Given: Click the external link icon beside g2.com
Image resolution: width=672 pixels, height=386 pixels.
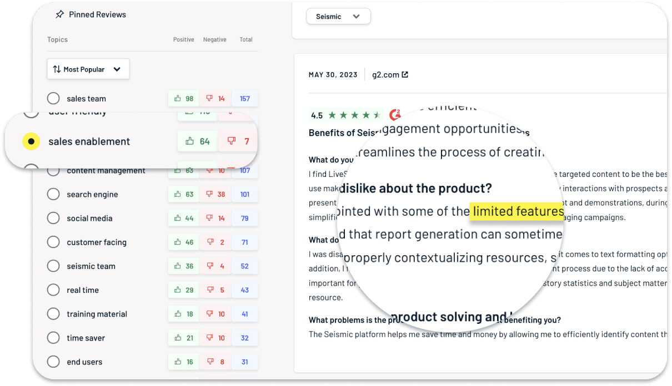Looking at the screenshot, I should 405,75.
